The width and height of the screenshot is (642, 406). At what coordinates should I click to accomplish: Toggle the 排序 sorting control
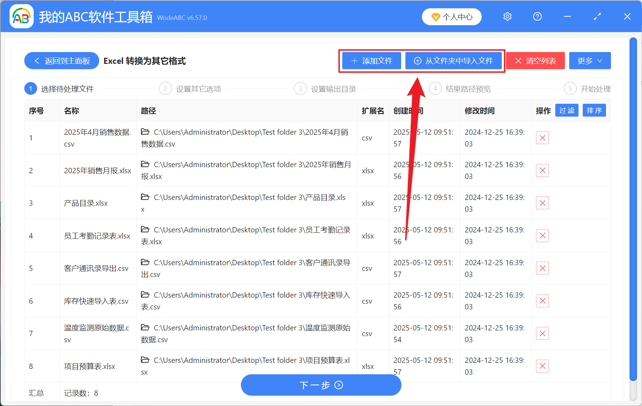[594, 111]
